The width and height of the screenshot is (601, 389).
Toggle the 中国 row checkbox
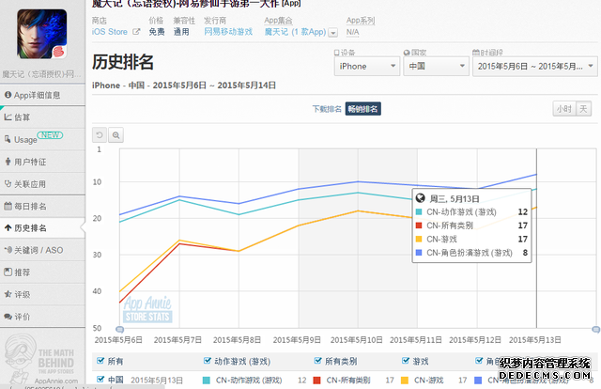coord(100,380)
